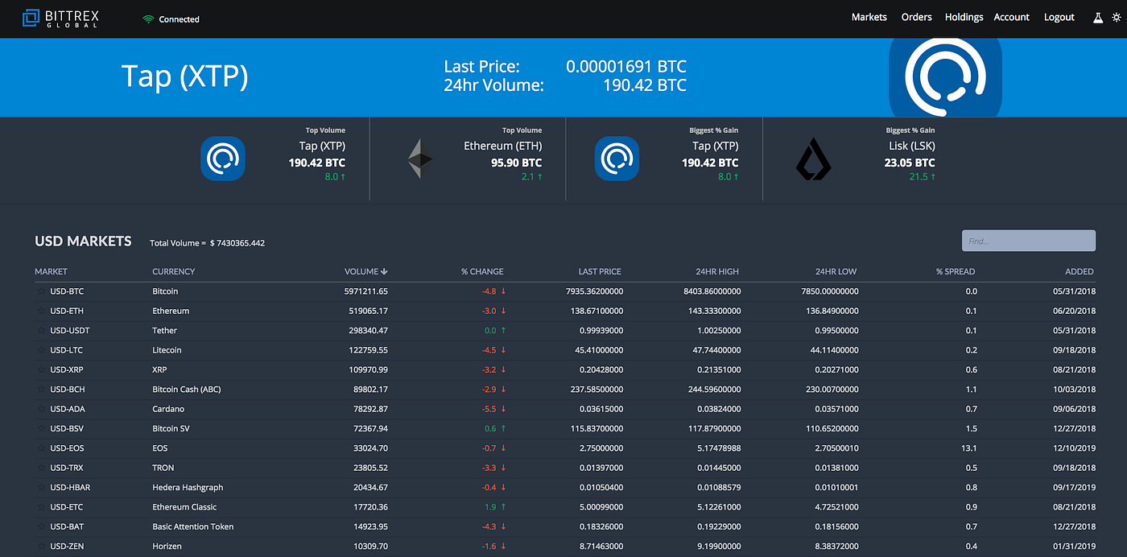This screenshot has height=557, width=1127.
Task: Click the green Connected signal icon
Action: [148, 19]
